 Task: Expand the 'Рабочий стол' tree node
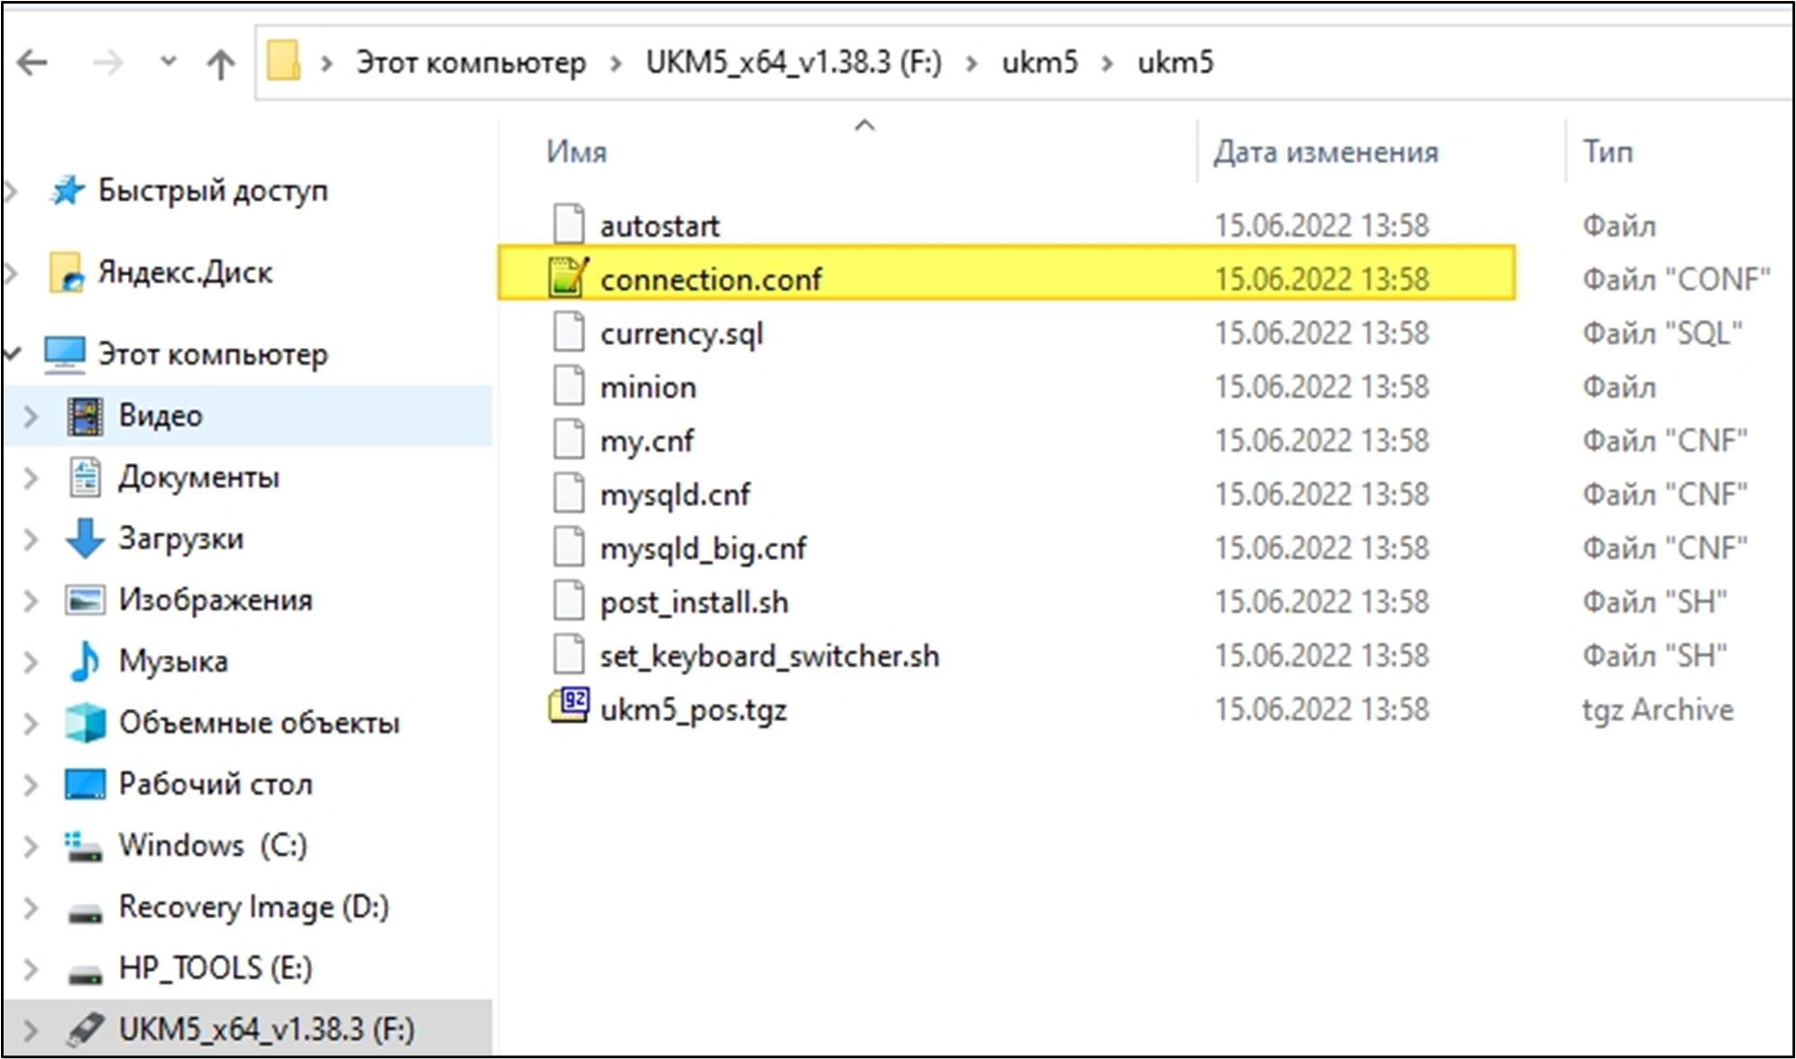tap(30, 784)
